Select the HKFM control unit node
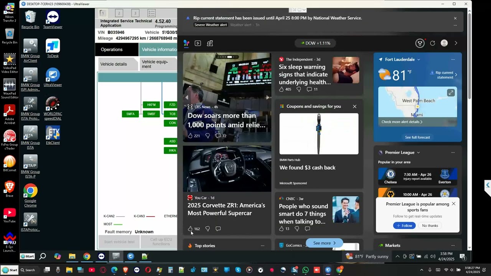This screenshot has width=491, height=276. point(151,105)
